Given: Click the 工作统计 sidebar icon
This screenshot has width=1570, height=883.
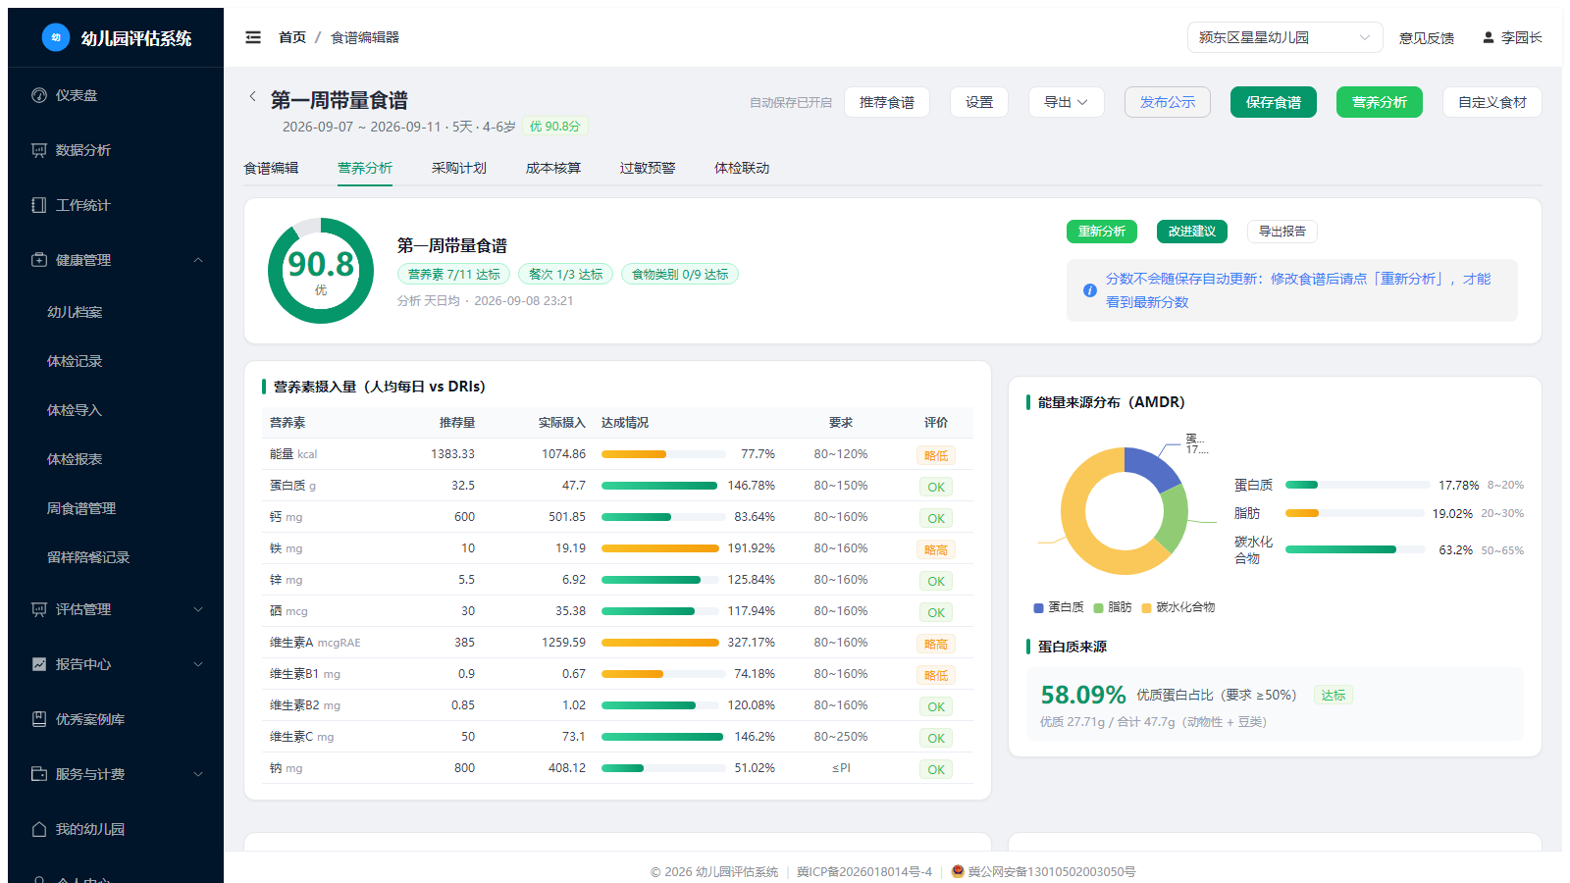Looking at the screenshot, I should point(39,205).
